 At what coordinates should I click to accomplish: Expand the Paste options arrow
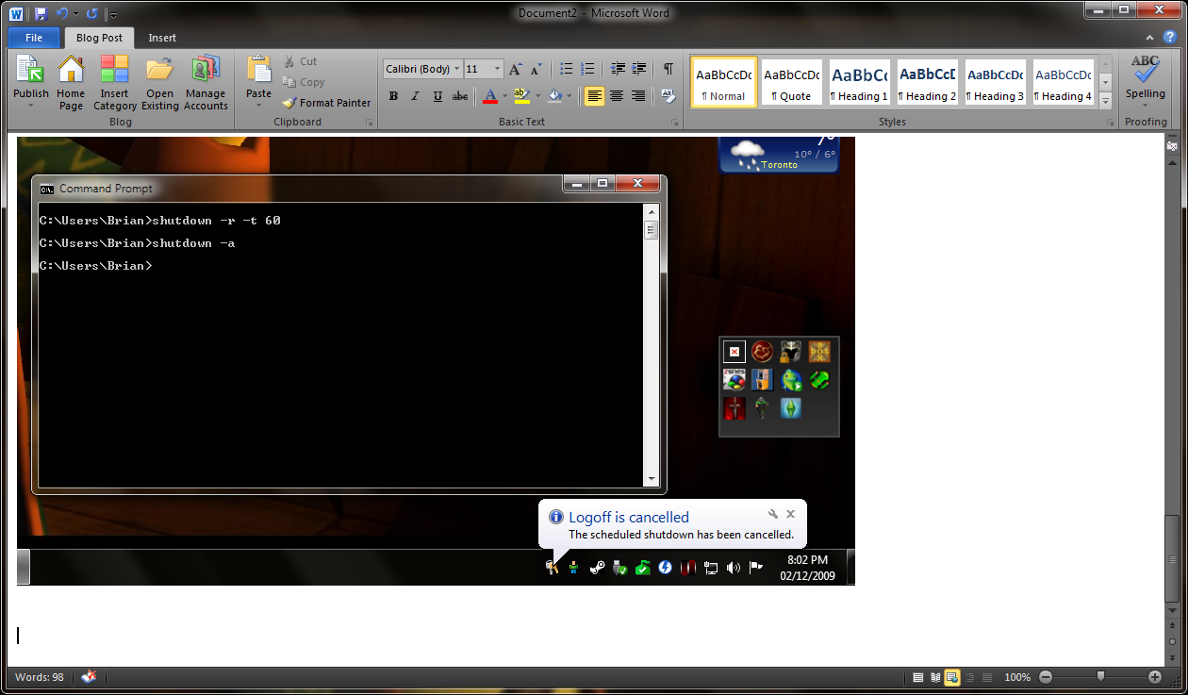click(258, 104)
